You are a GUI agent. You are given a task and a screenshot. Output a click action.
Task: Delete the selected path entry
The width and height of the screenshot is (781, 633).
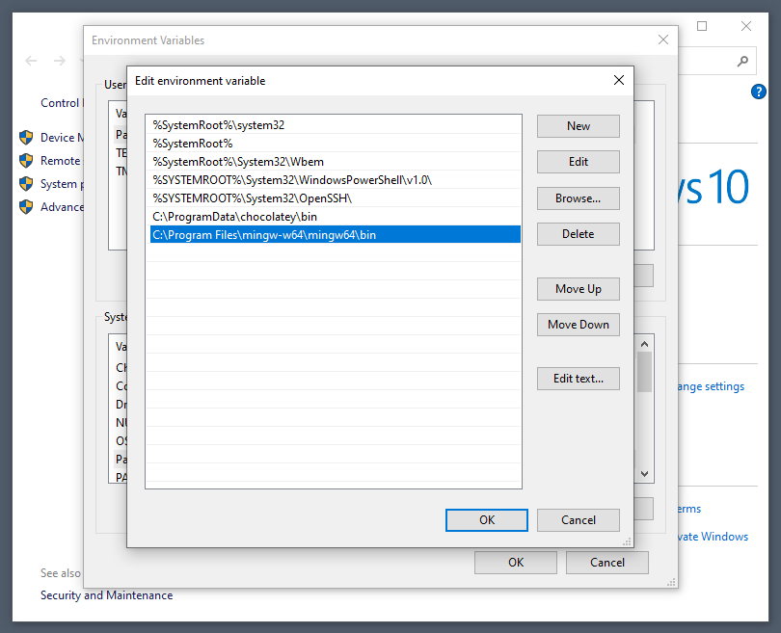click(578, 234)
